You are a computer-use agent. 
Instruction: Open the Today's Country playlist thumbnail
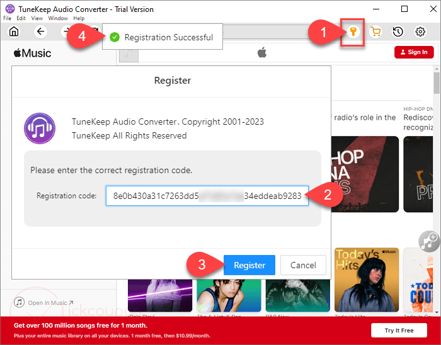click(418, 280)
